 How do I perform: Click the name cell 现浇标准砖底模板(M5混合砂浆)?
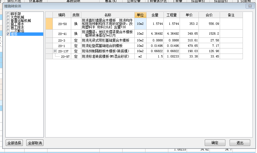108,57
